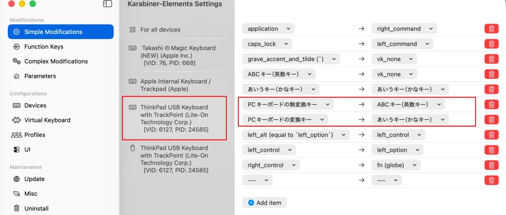
Task: Open Function Keys settings
Action: [x=43, y=47]
